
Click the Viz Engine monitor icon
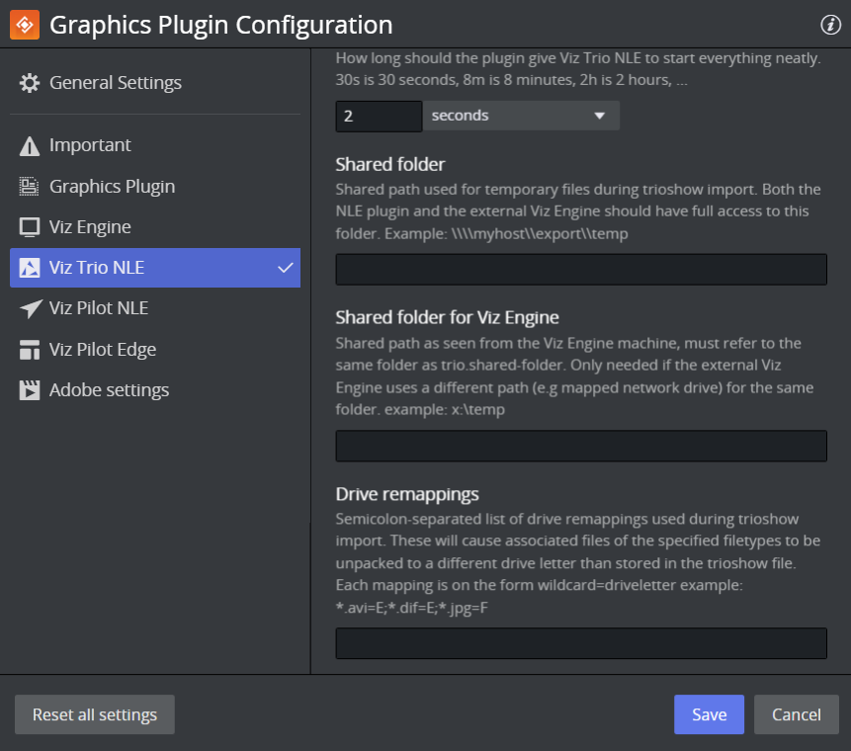click(30, 226)
